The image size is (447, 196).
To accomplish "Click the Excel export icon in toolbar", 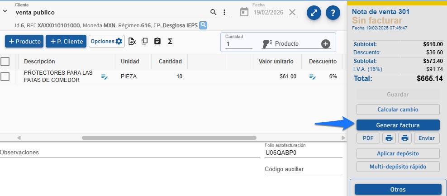I will (132, 42).
